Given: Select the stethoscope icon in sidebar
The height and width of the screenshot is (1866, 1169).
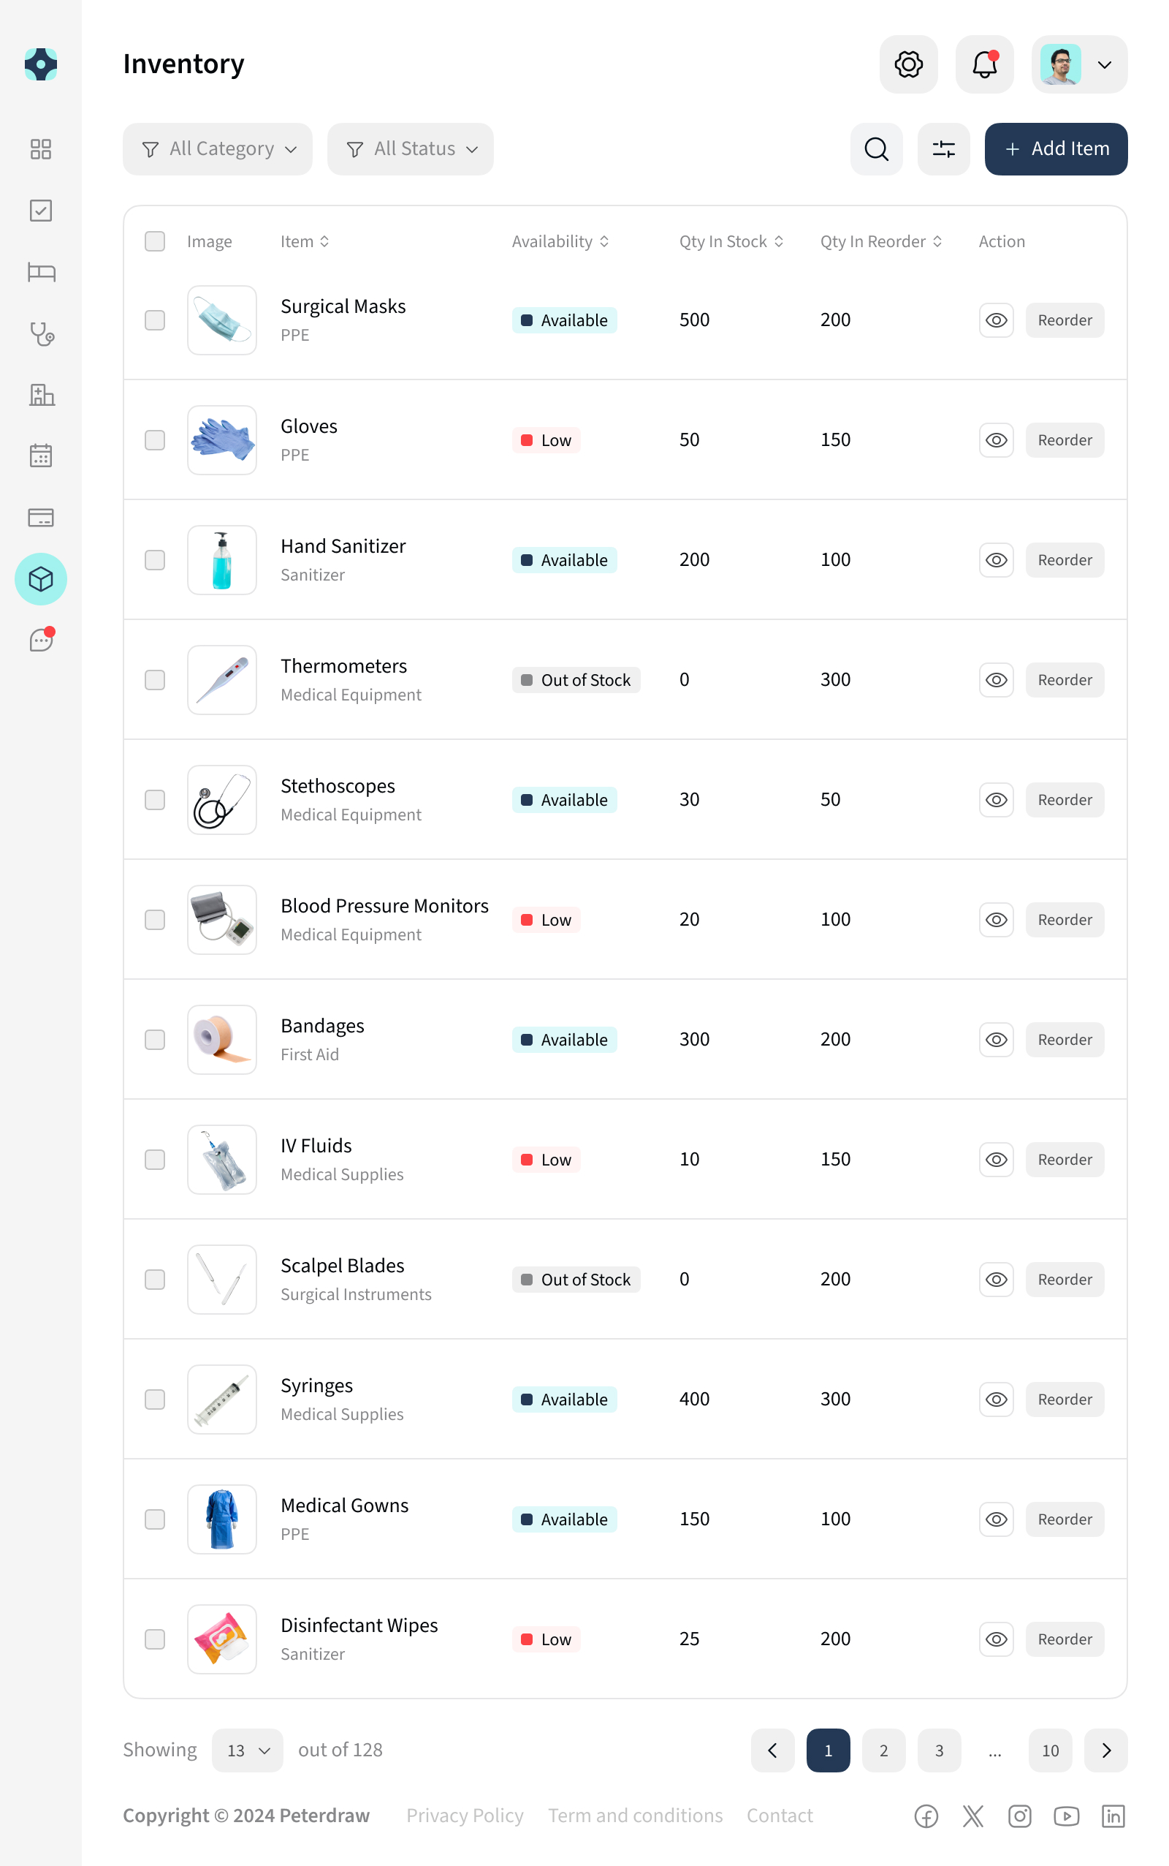Looking at the screenshot, I should point(41,334).
